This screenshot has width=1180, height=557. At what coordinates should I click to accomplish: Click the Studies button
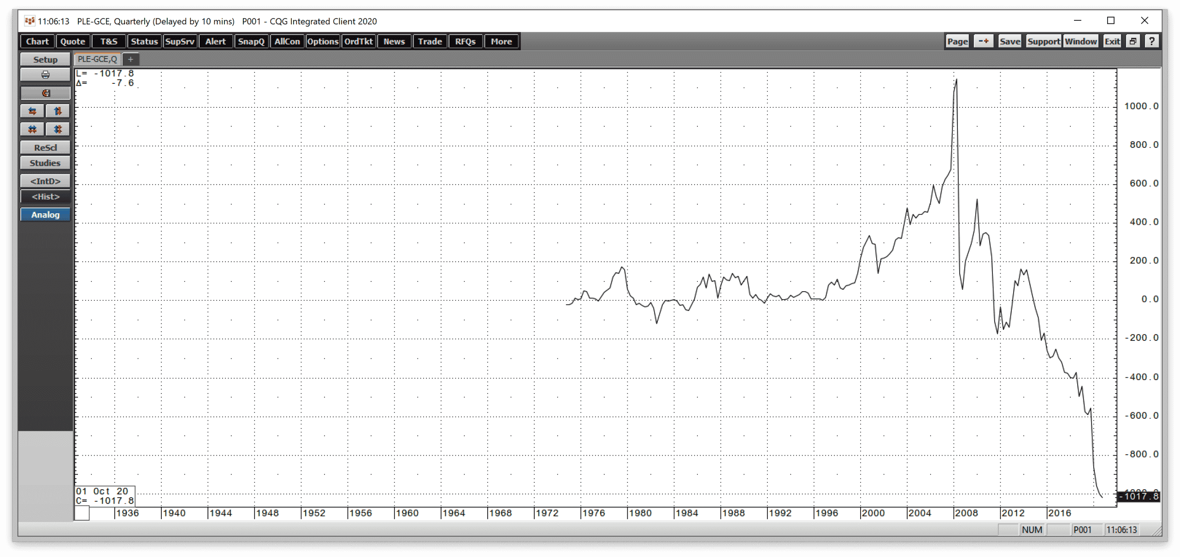[x=45, y=163]
